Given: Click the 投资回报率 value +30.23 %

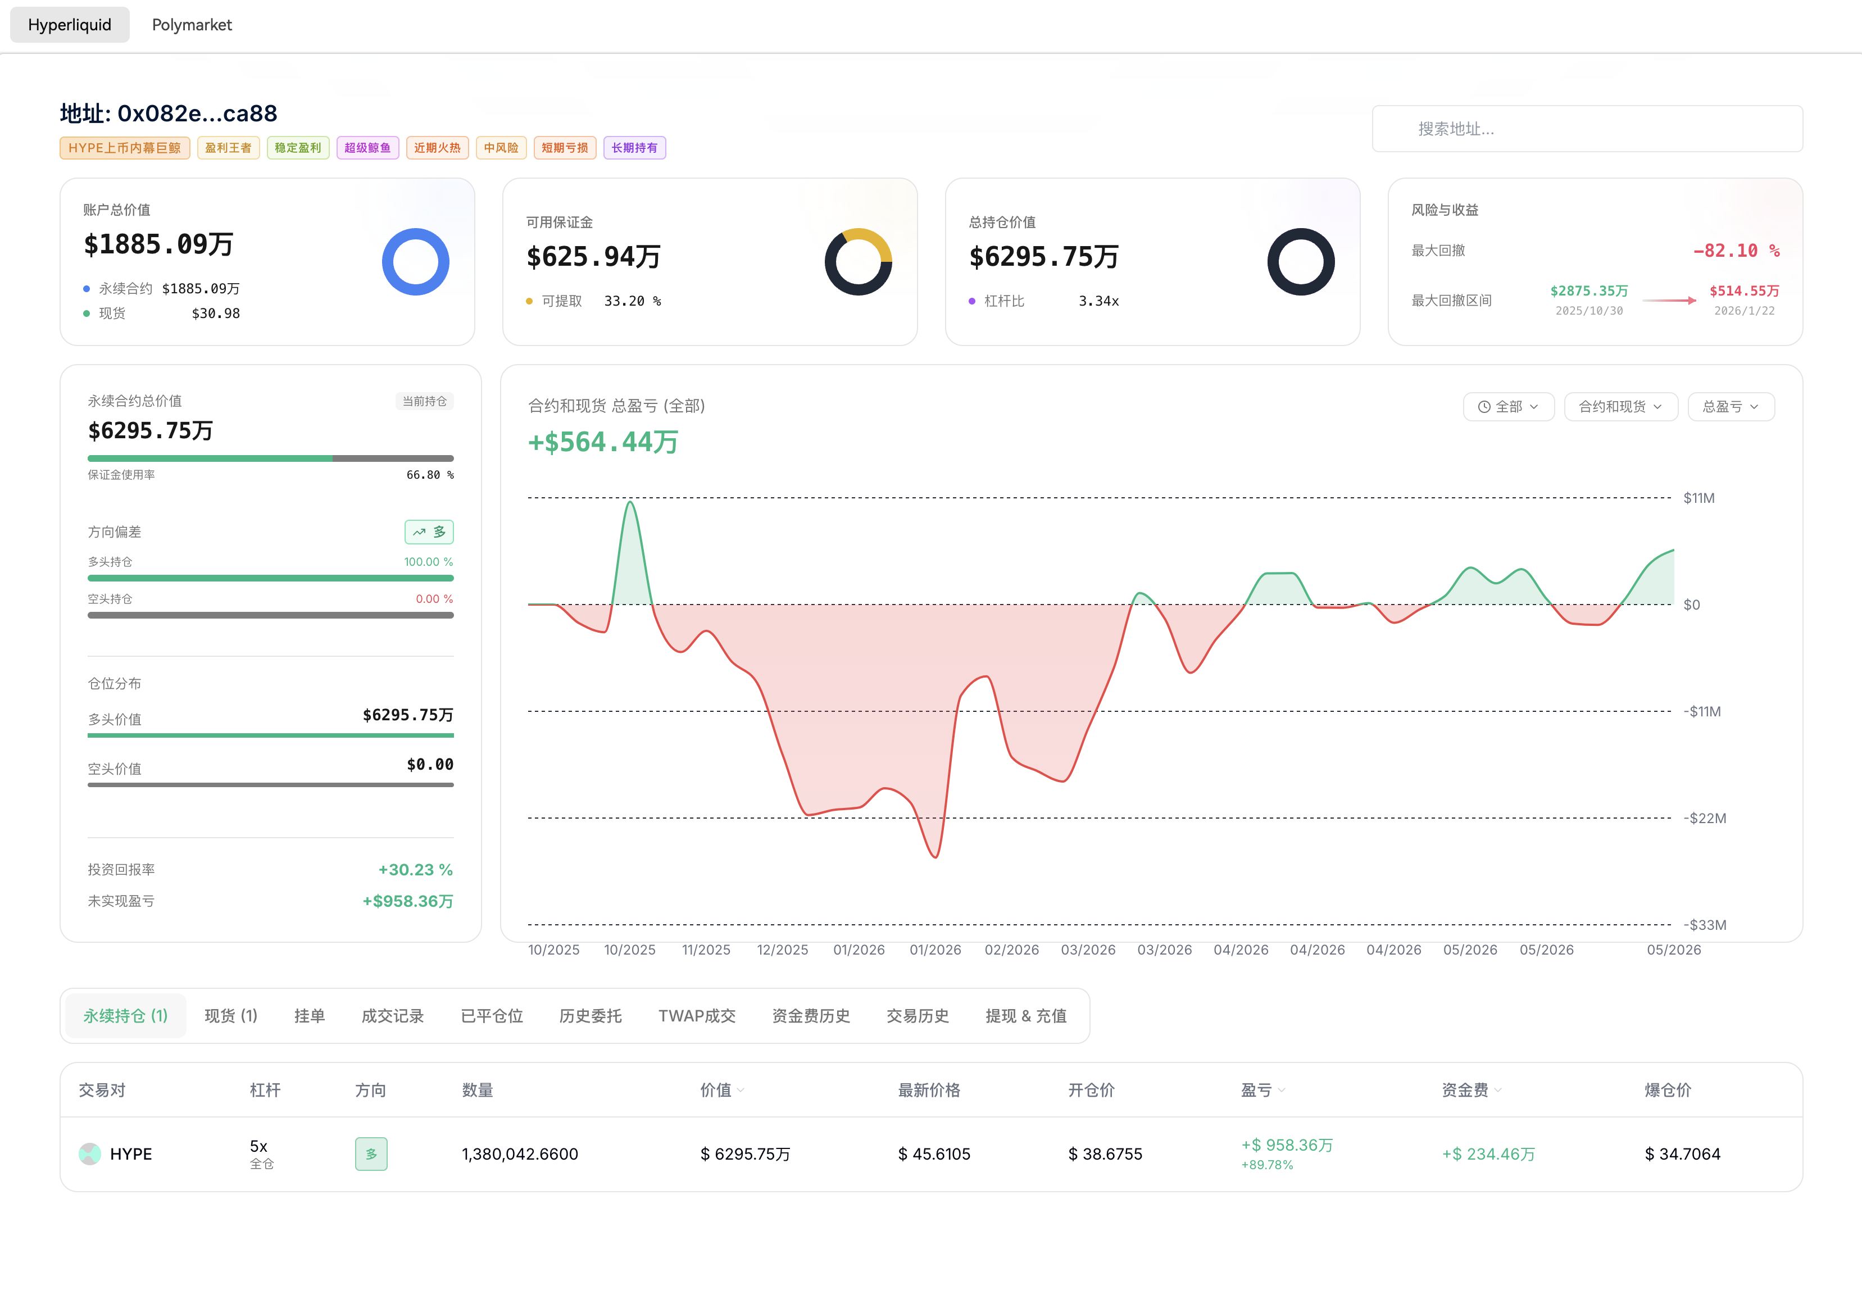Looking at the screenshot, I should (415, 870).
